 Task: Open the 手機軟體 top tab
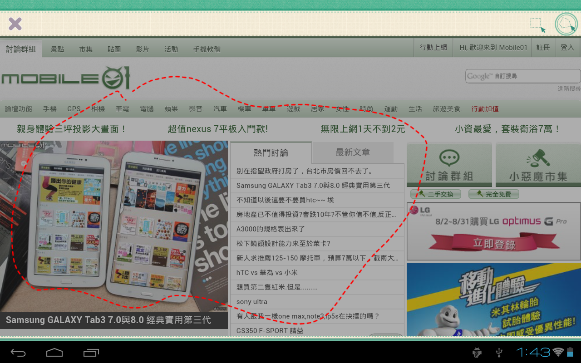pyautogui.click(x=207, y=49)
